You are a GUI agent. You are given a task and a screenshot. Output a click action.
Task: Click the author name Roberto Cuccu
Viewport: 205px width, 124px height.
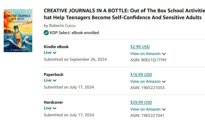coord(62,25)
